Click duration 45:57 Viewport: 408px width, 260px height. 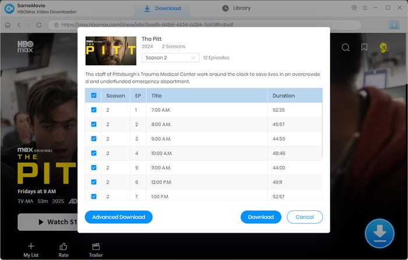(x=279, y=124)
